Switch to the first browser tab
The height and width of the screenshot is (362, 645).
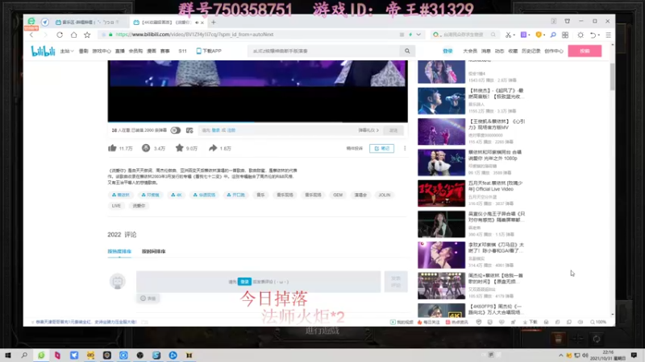[x=89, y=23]
